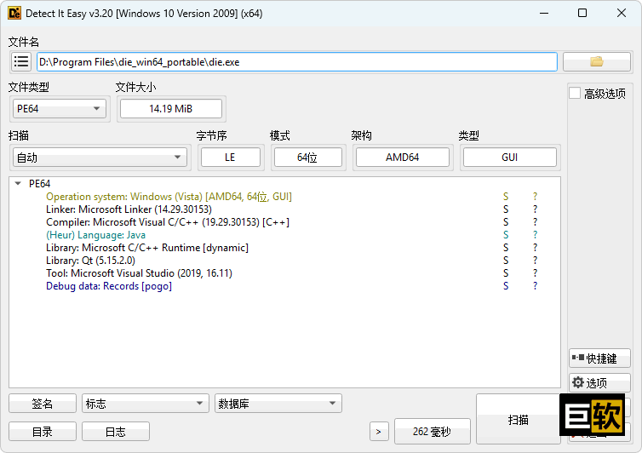
Task: Click ? in the Debug data row
Action: click(535, 286)
